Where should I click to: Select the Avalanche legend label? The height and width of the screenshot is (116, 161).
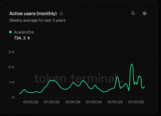point(24,32)
